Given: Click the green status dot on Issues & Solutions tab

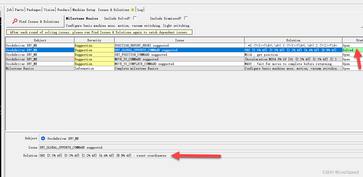Looking at the screenshot, I should point(132,9).
